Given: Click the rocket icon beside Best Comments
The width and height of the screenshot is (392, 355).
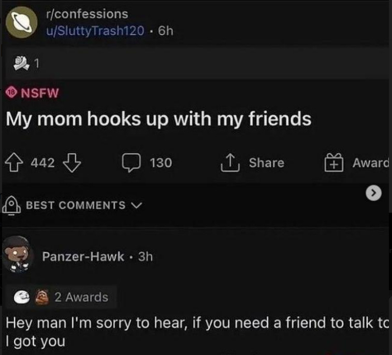Looking at the screenshot, I should [x=11, y=205].
